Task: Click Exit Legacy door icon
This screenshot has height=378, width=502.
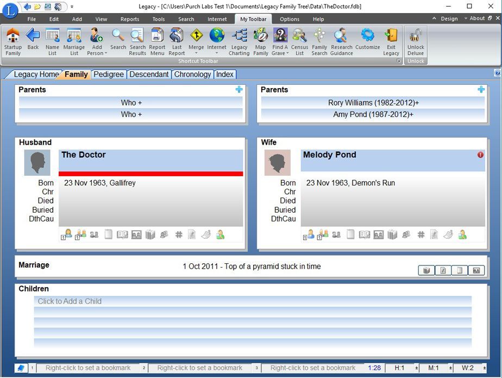Action: (391, 42)
